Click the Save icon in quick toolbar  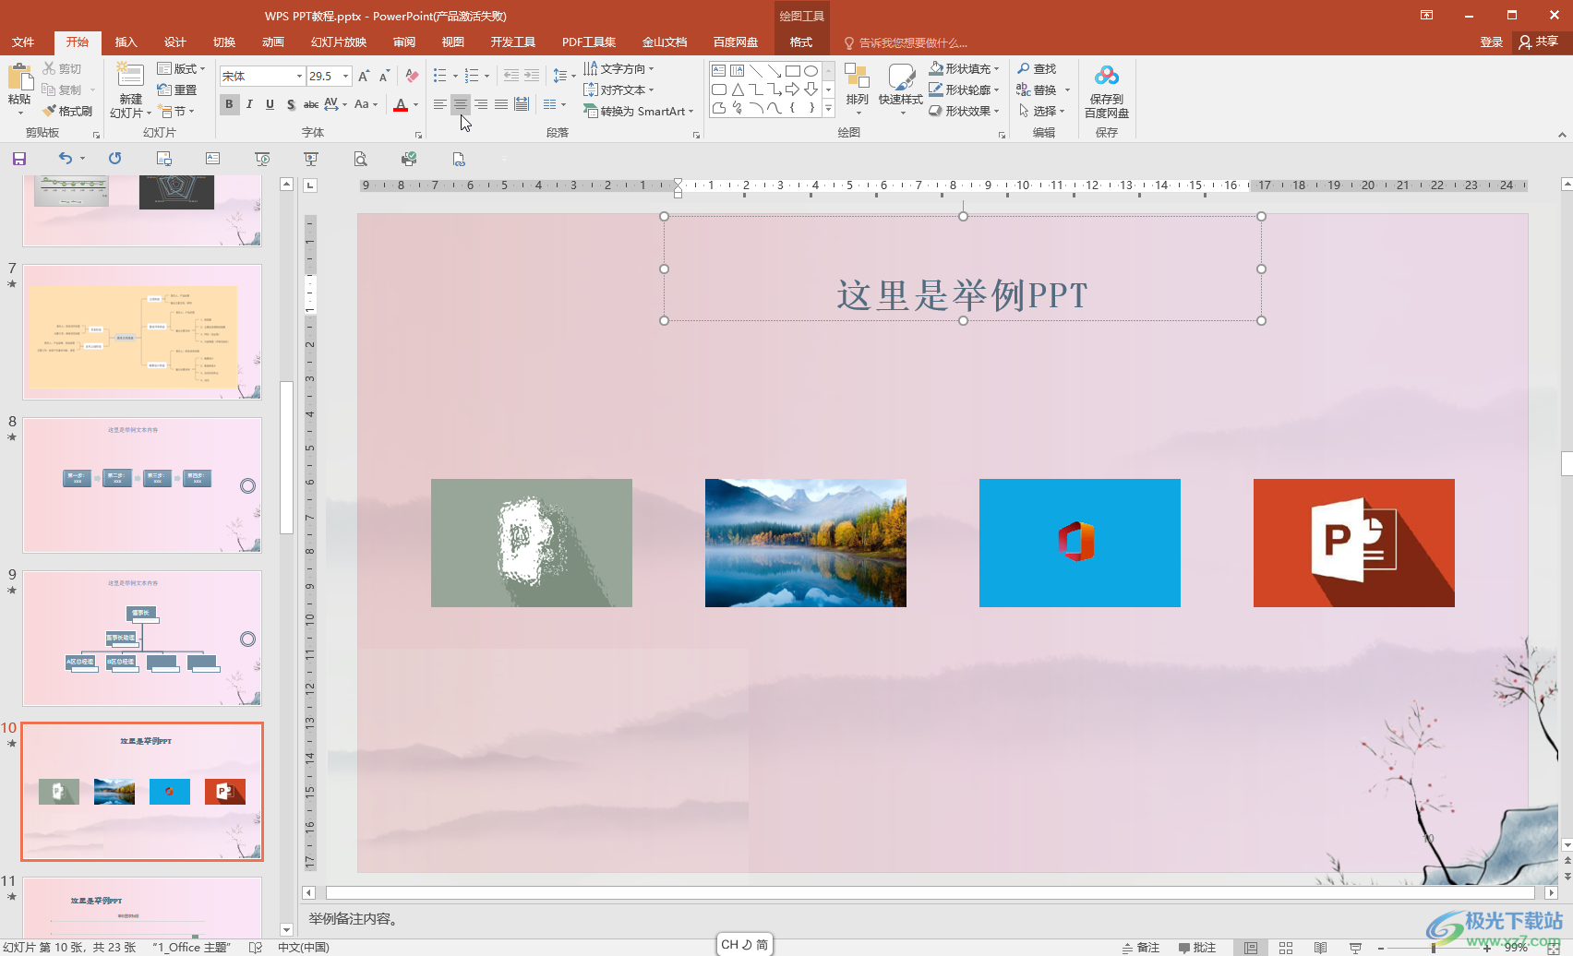click(19, 159)
